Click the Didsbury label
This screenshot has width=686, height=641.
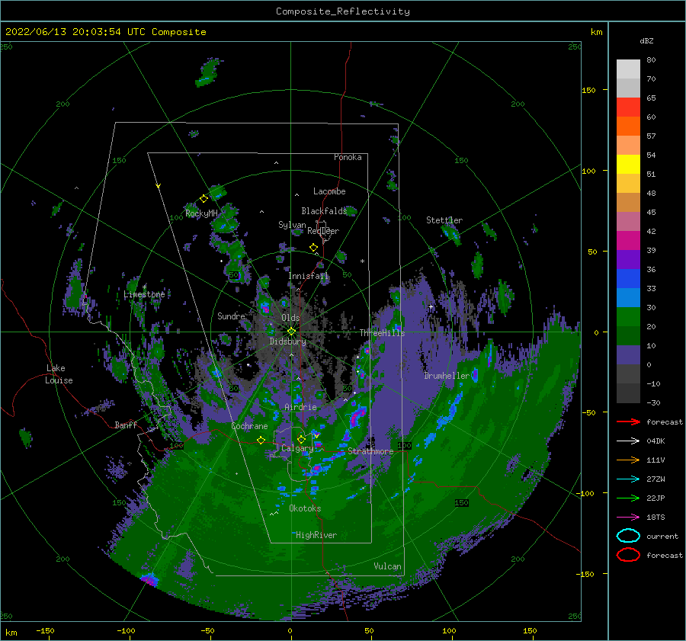click(x=287, y=341)
